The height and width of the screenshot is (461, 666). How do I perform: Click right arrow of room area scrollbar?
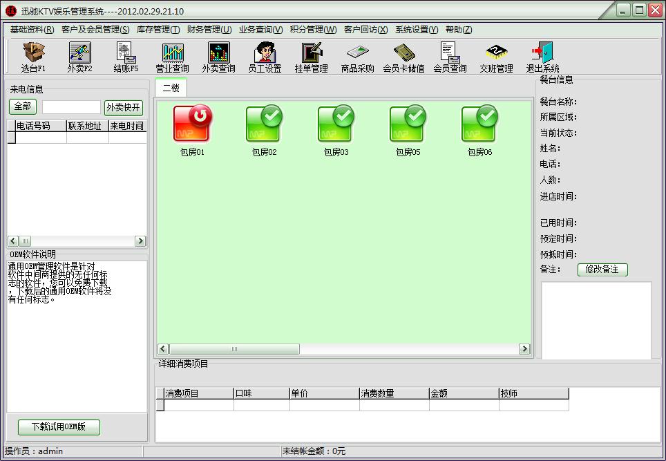(524, 349)
